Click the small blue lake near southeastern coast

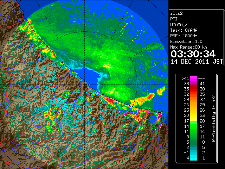pos(153,118)
